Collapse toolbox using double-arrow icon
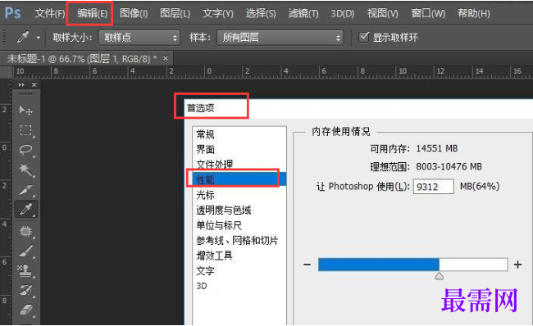533x326 pixels. [x=21, y=84]
